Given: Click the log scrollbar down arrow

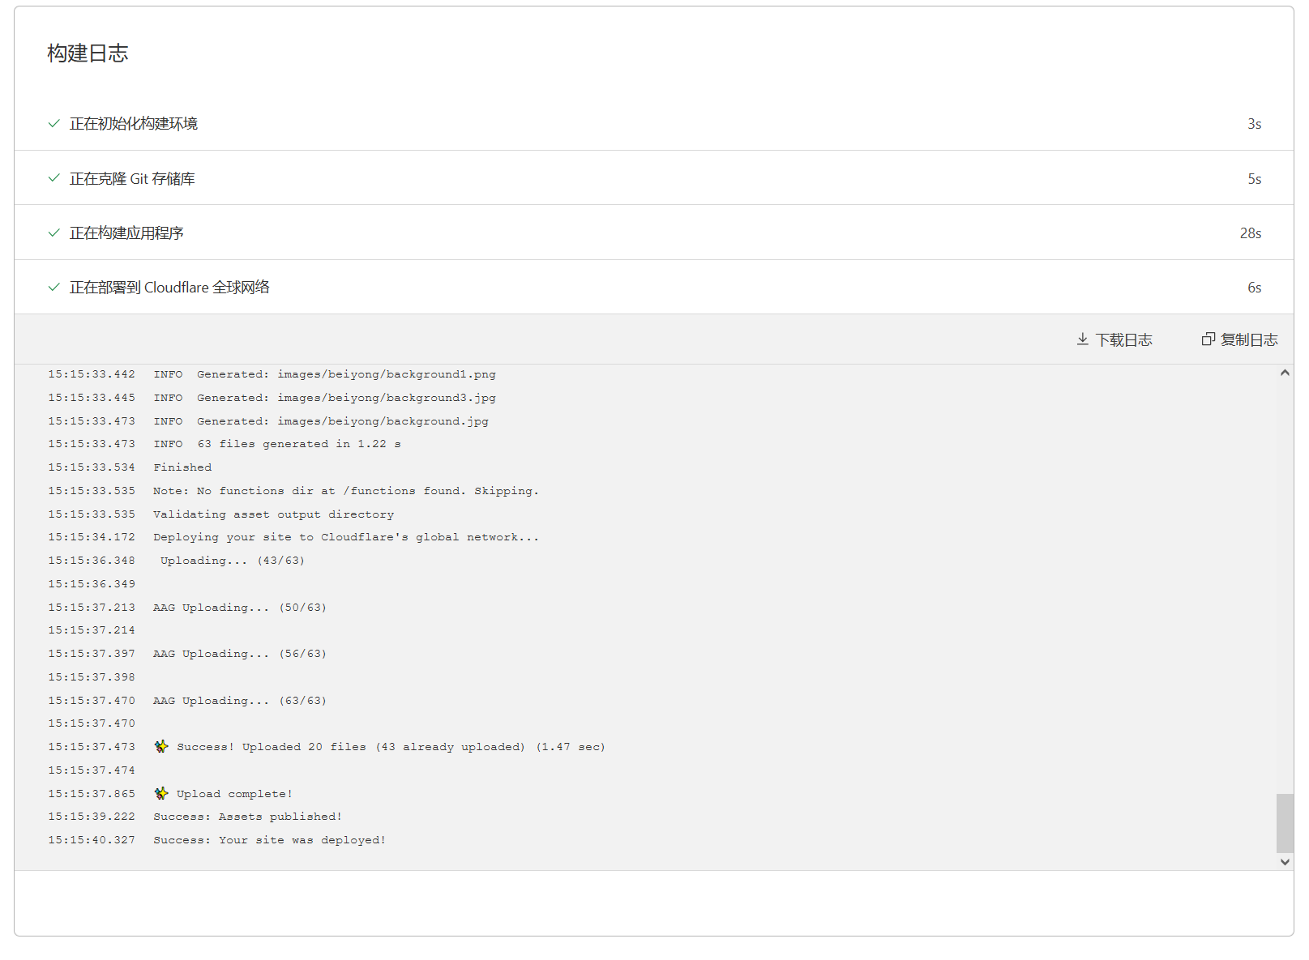Looking at the screenshot, I should 1285,862.
